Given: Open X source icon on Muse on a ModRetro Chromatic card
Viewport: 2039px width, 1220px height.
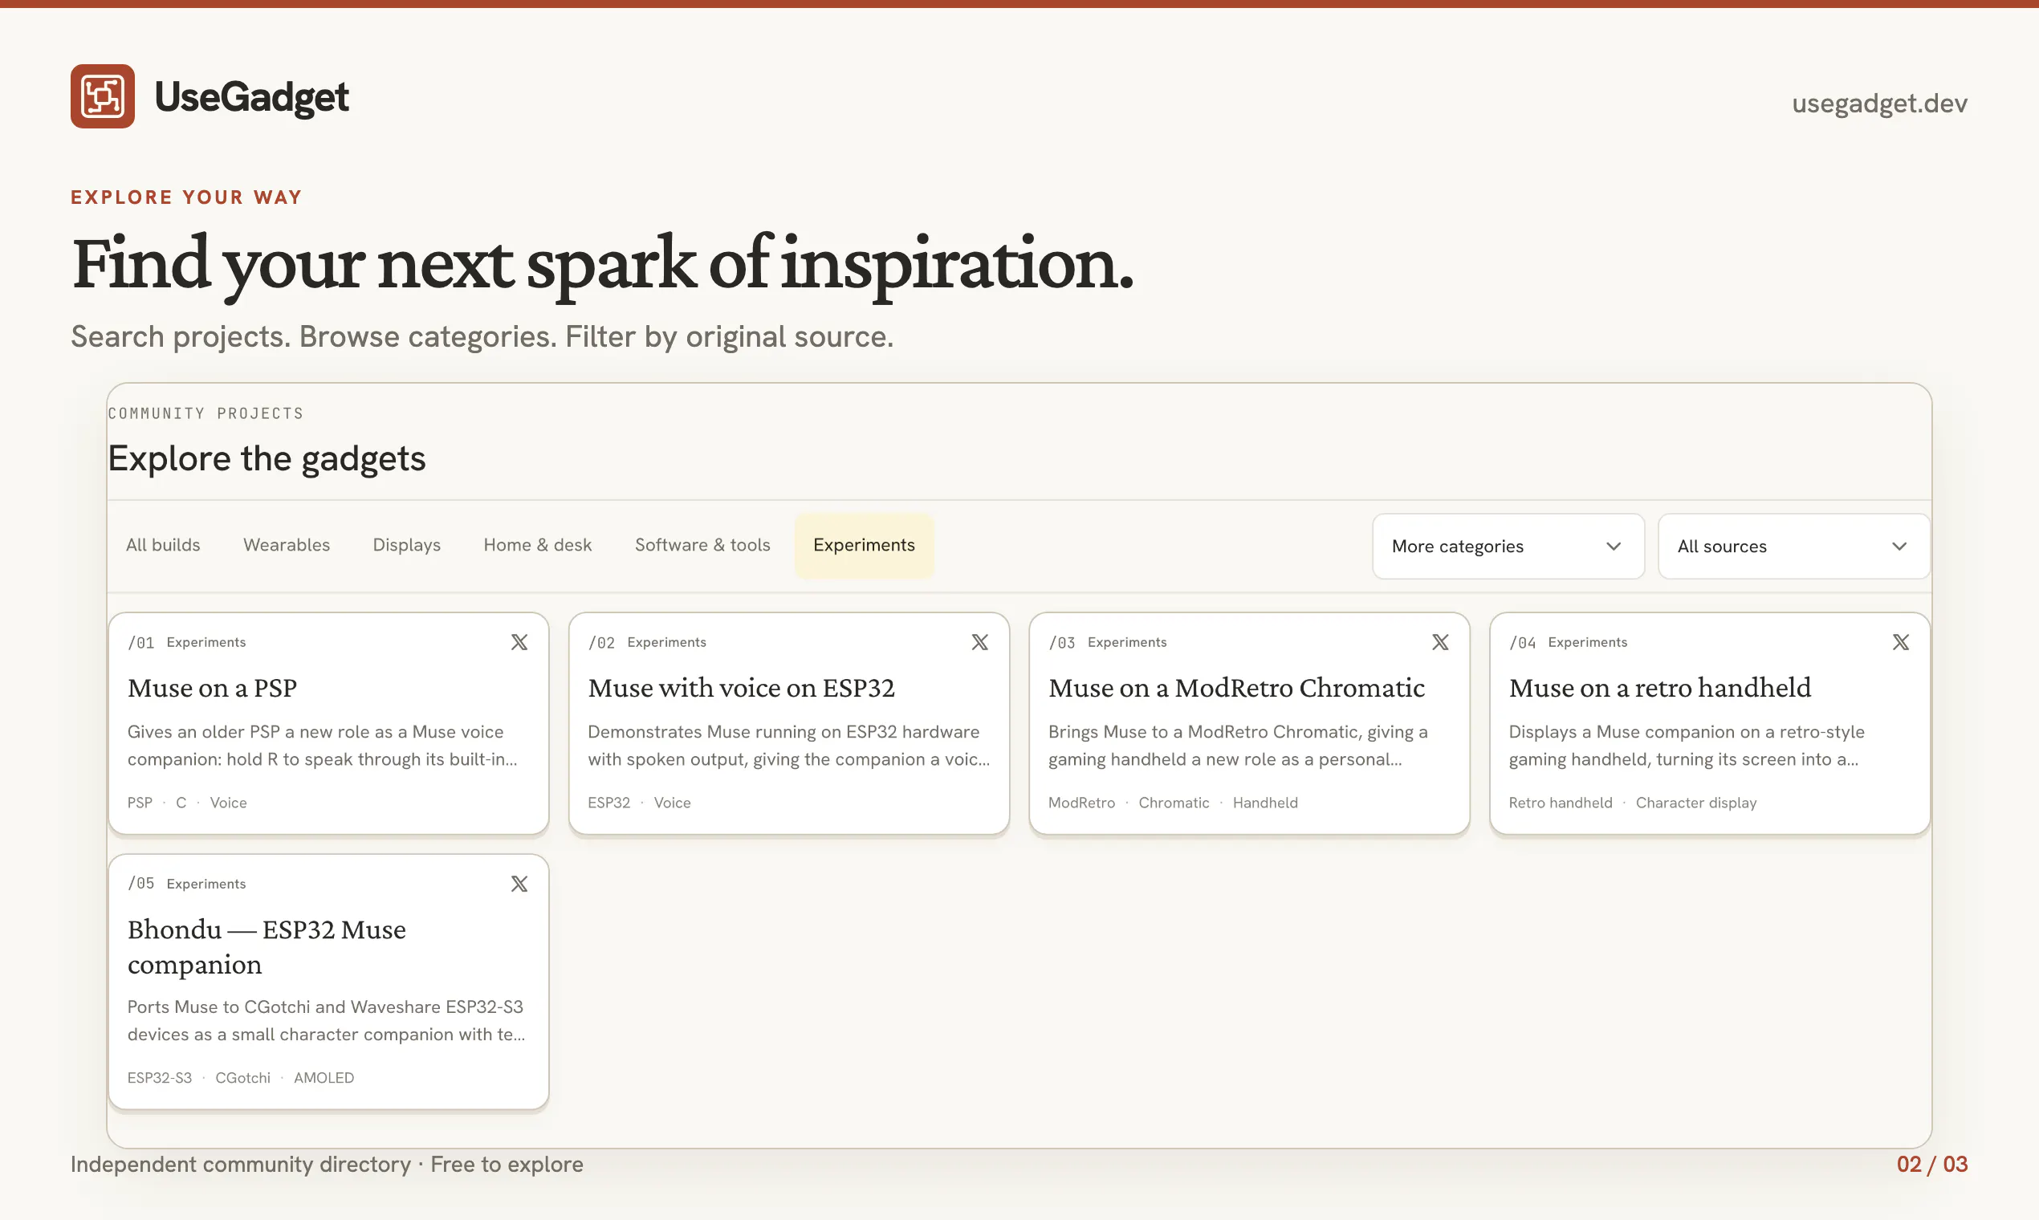Looking at the screenshot, I should point(1439,642).
